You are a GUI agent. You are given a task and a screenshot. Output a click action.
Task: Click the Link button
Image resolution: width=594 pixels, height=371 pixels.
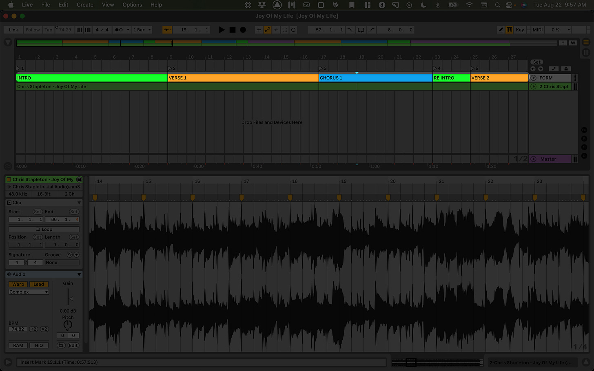[13, 30]
